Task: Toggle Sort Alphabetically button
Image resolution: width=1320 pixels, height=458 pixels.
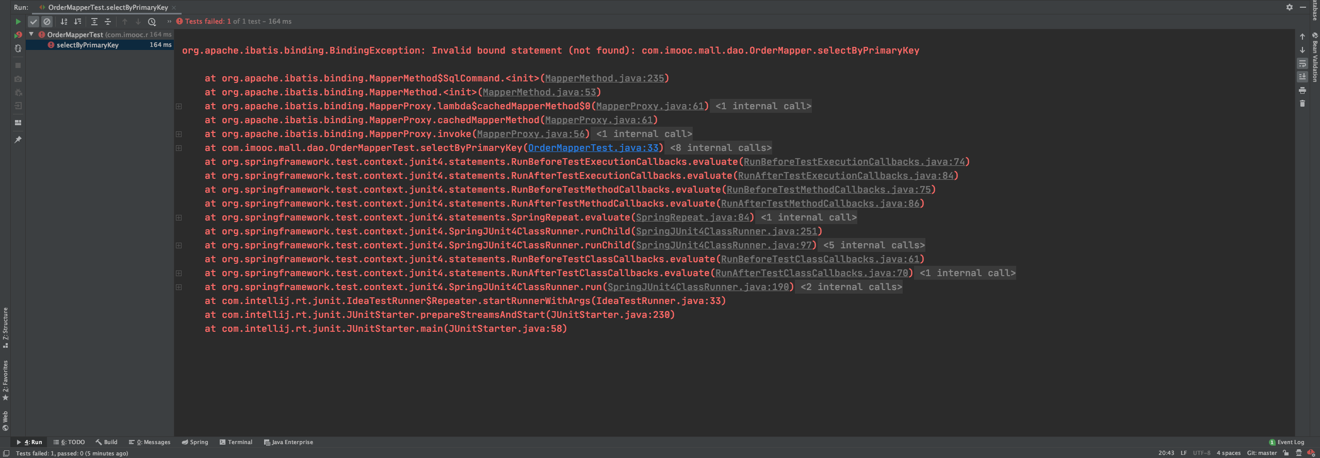Action: (x=64, y=22)
